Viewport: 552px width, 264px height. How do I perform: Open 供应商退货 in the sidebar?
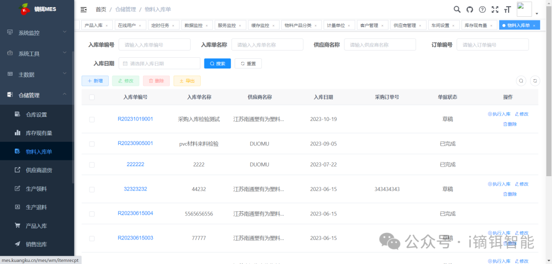click(39, 170)
